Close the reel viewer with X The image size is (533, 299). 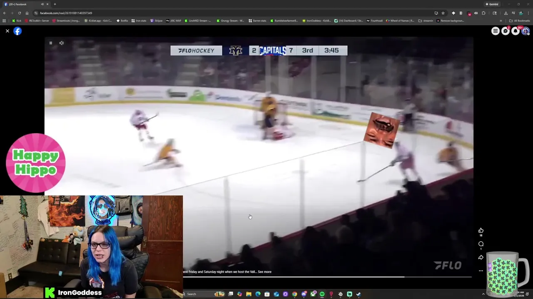(7, 31)
